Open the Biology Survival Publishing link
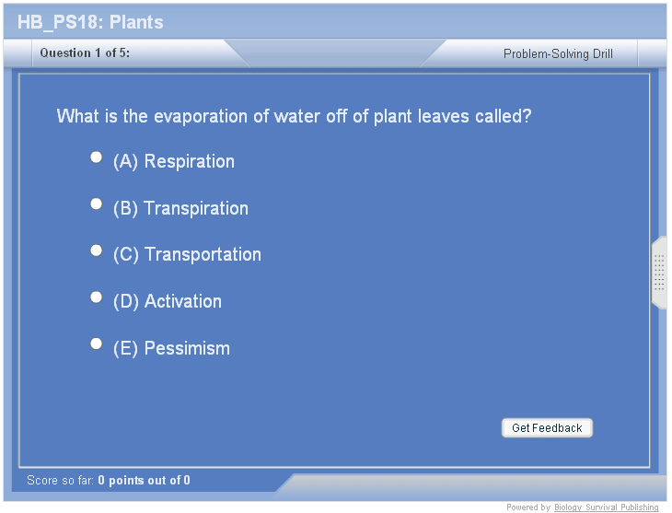The image size is (672, 513). (x=606, y=507)
